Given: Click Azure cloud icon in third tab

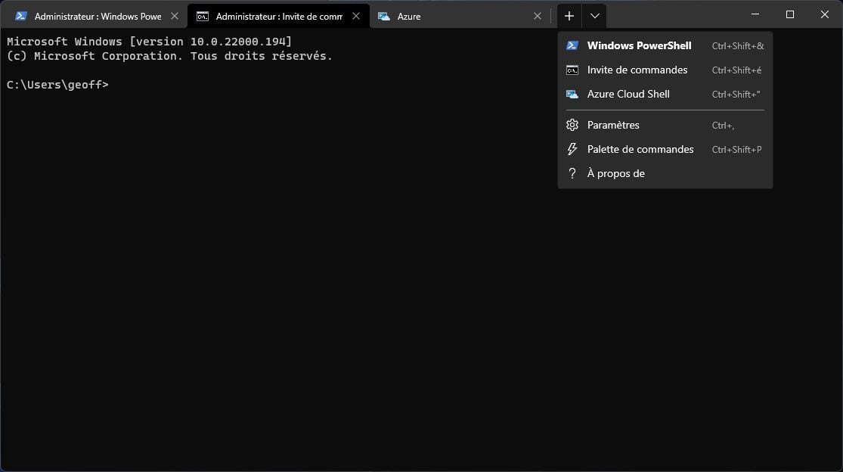Looking at the screenshot, I should click(384, 17).
